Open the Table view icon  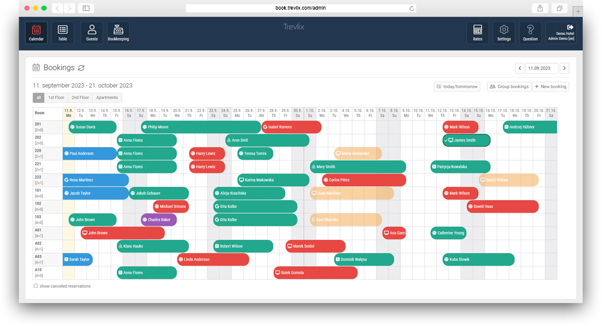point(63,33)
